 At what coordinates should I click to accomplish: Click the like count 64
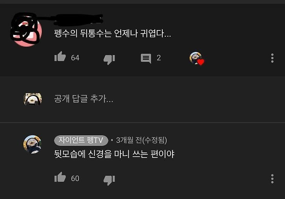(75, 58)
